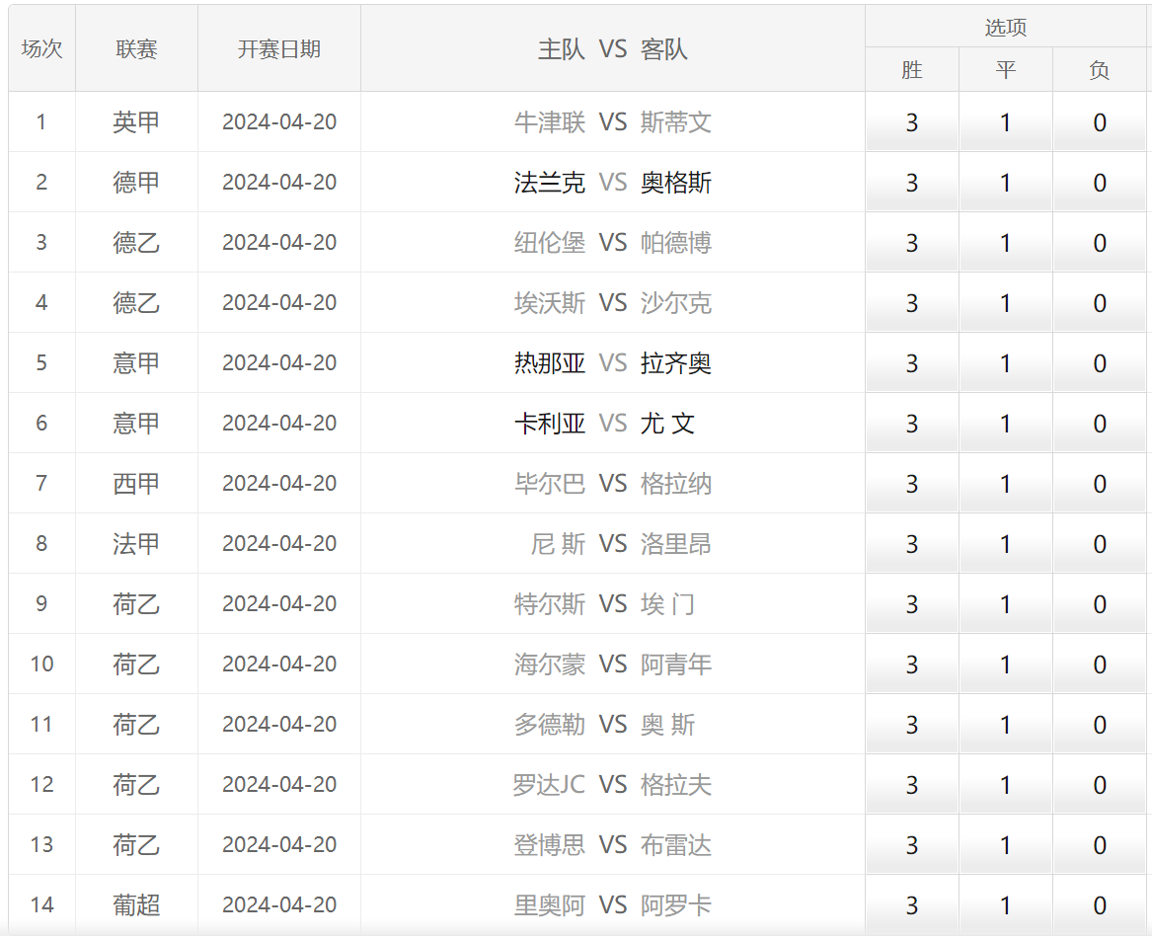Select 1 for 海尔蒙 VS 阿青年
The image size is (1152, 939).
(x=1006, y=665)
